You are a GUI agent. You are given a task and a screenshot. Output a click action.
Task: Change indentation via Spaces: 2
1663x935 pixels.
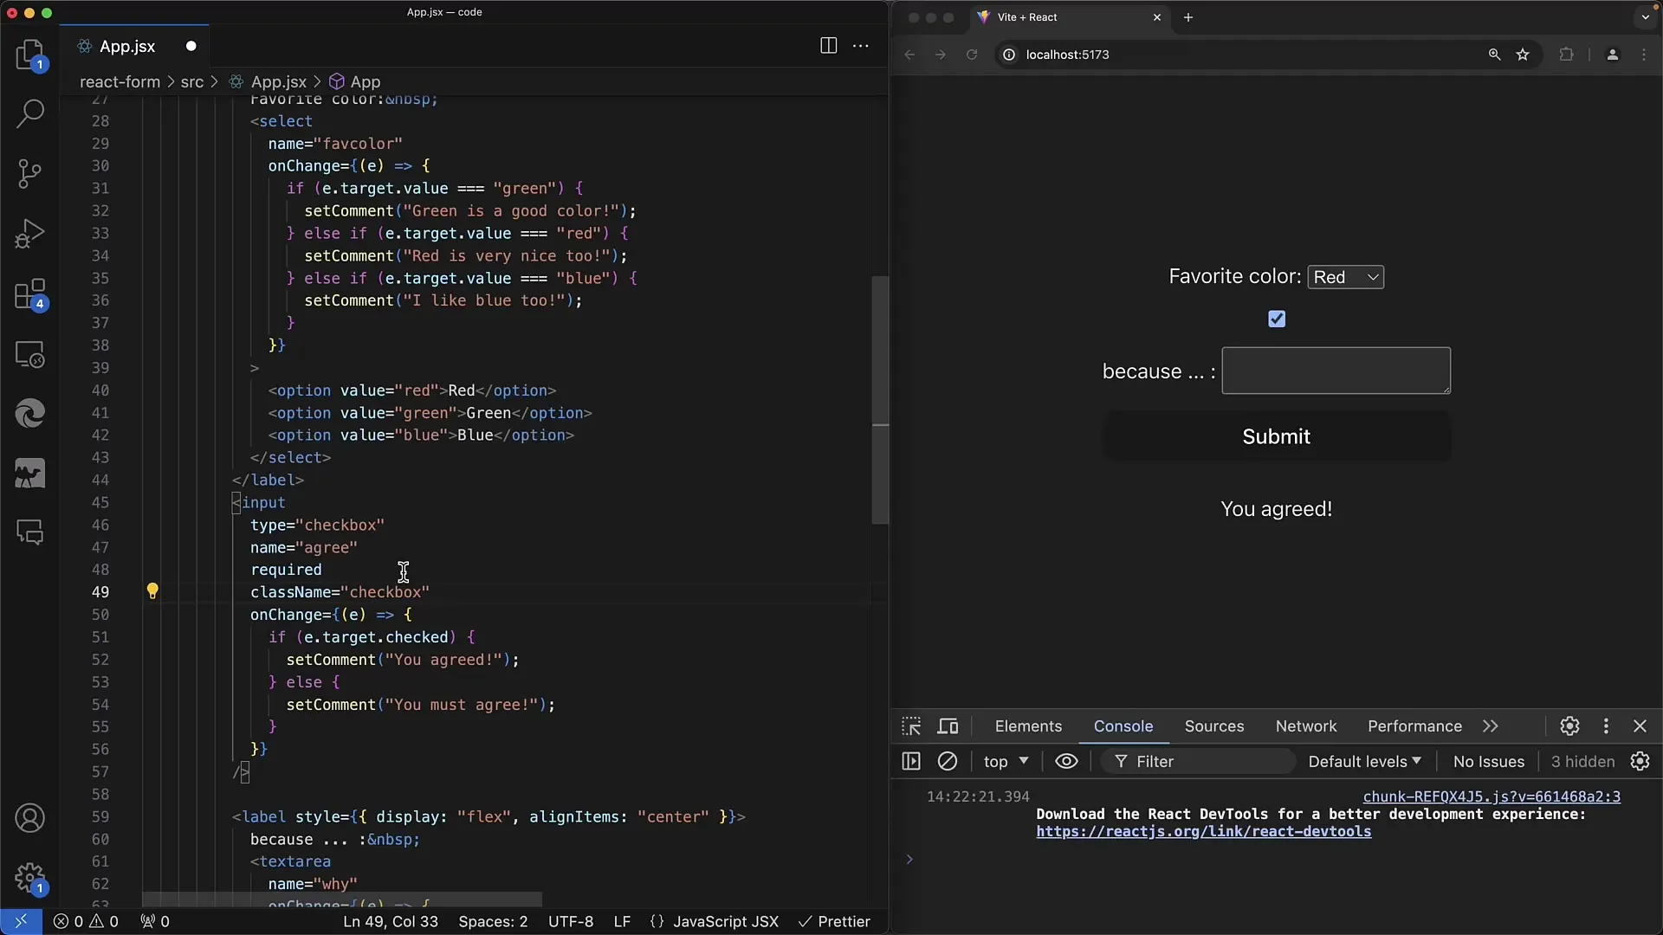(x=493, y=921)
